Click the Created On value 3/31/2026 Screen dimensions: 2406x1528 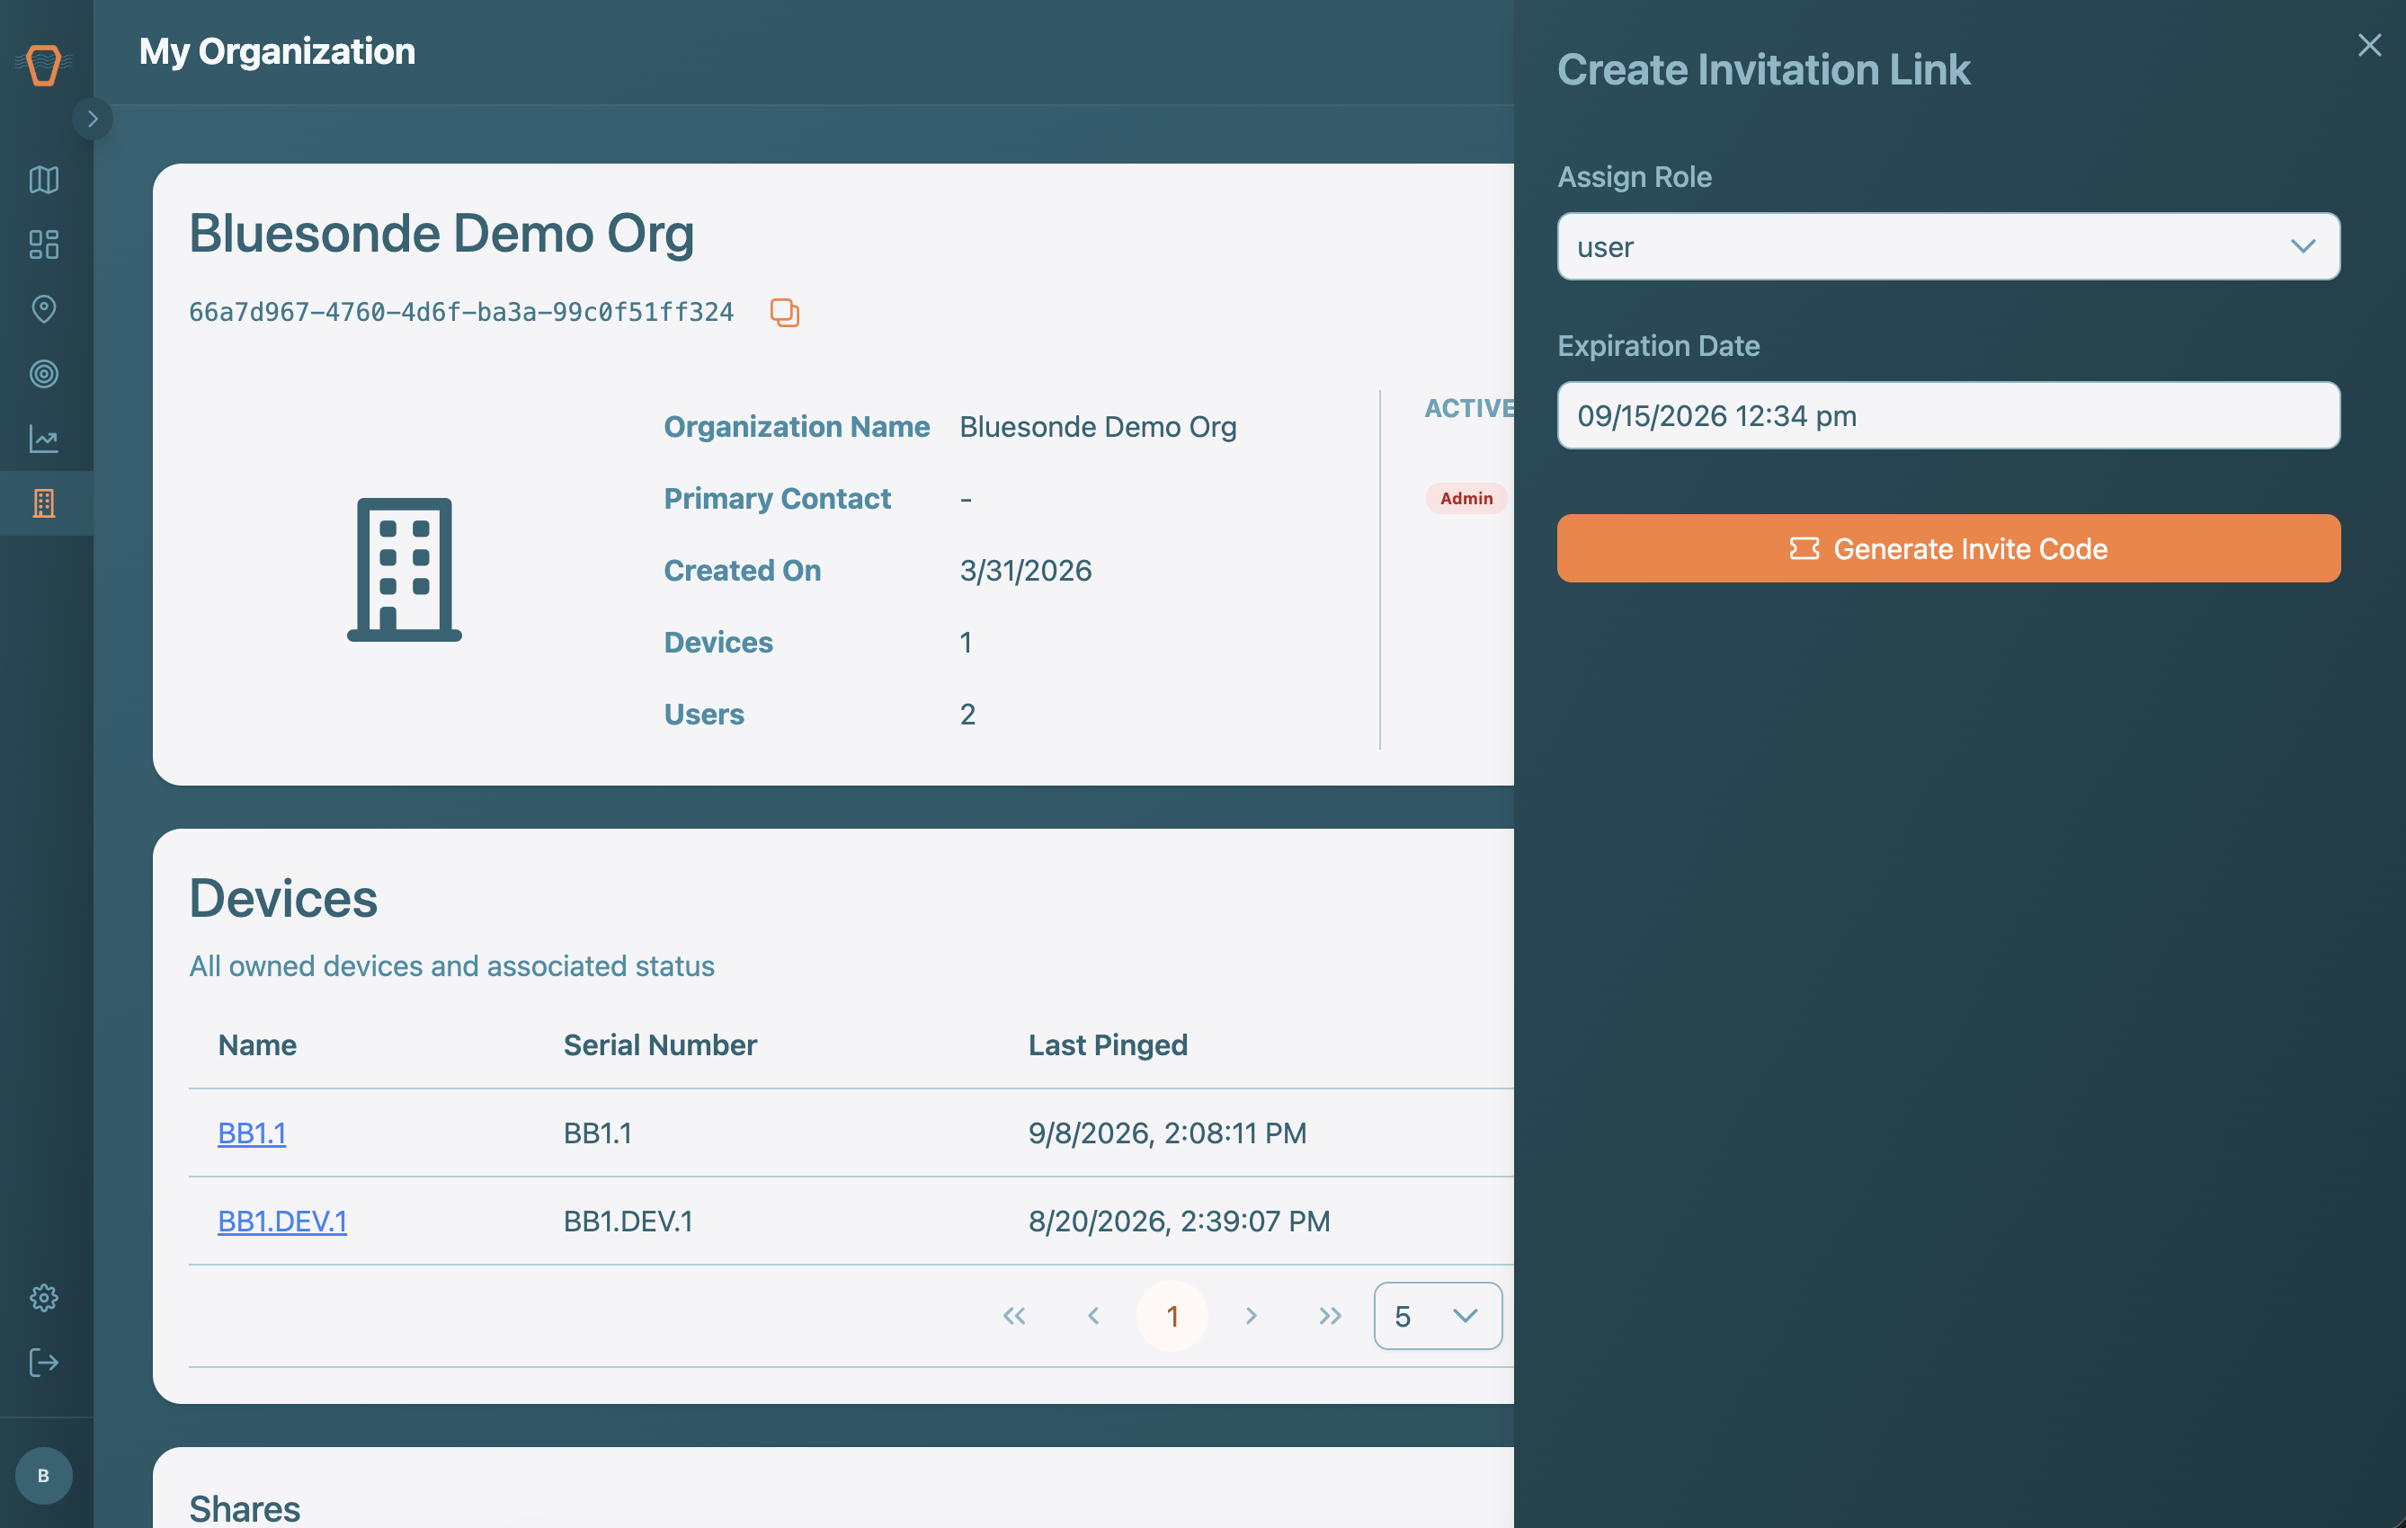click(x=1025, y=570)
